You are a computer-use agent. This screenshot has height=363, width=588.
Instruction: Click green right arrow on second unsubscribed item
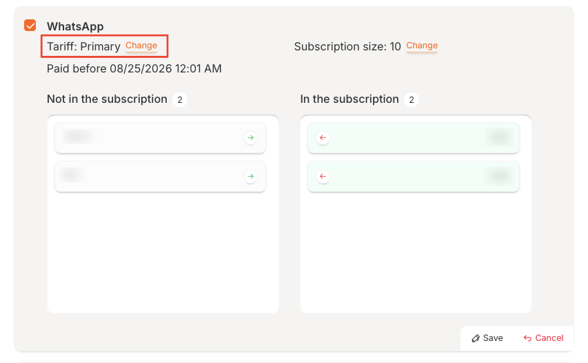click(250, 177)
